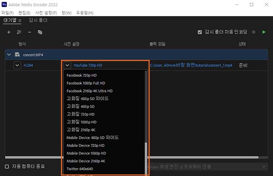This screenshot has height=176, width=273.
Task: Open the H.264 format dropdown arrow
Action: click(17, 65)
